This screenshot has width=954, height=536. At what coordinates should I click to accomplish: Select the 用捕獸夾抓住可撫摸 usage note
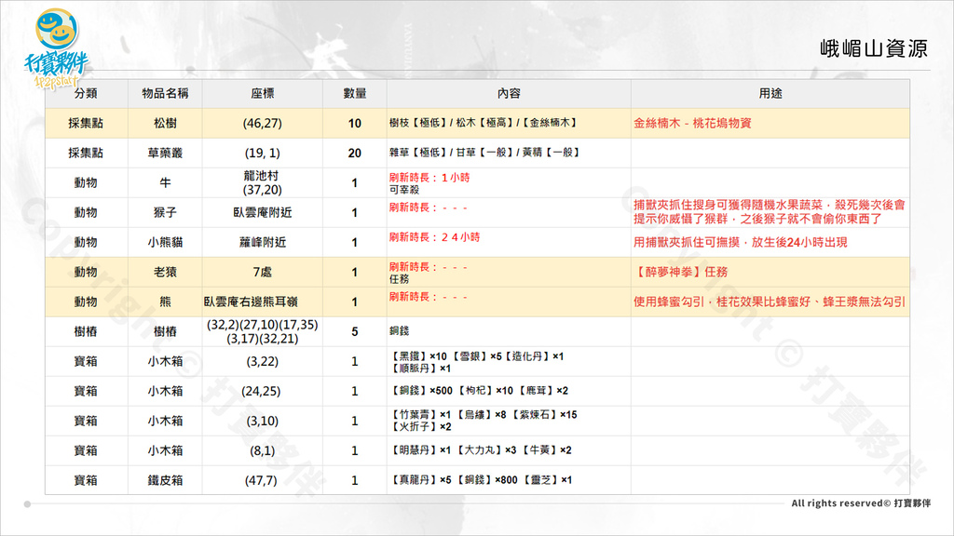741,243
